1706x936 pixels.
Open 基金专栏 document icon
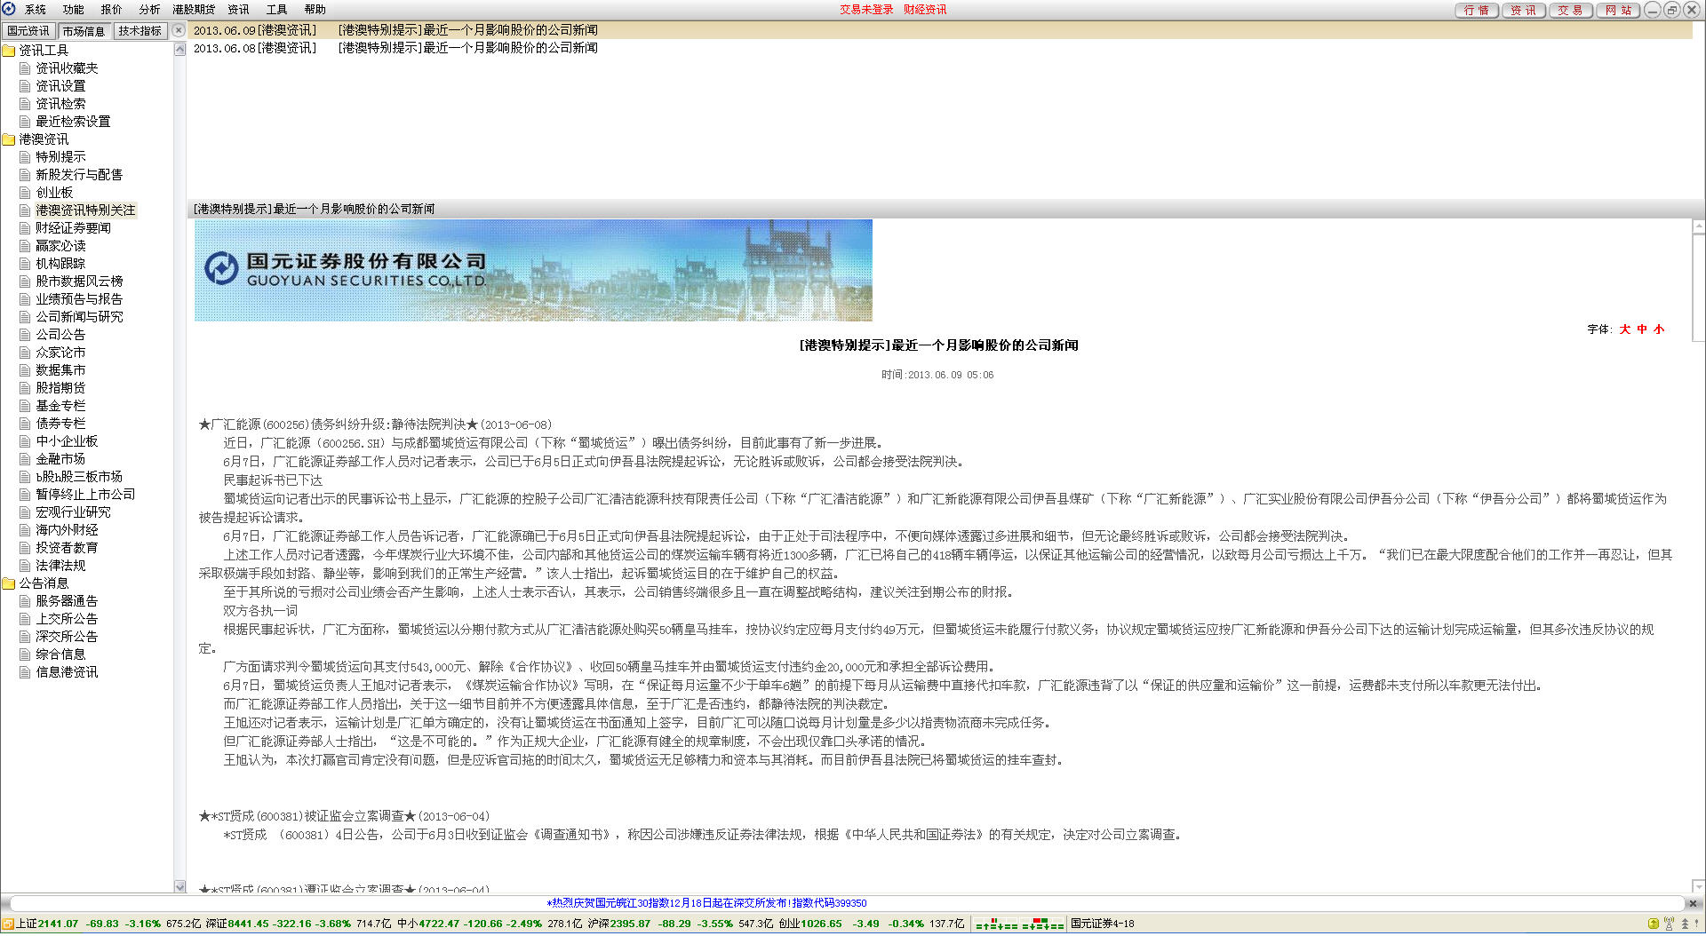click(x=25, y=406)
